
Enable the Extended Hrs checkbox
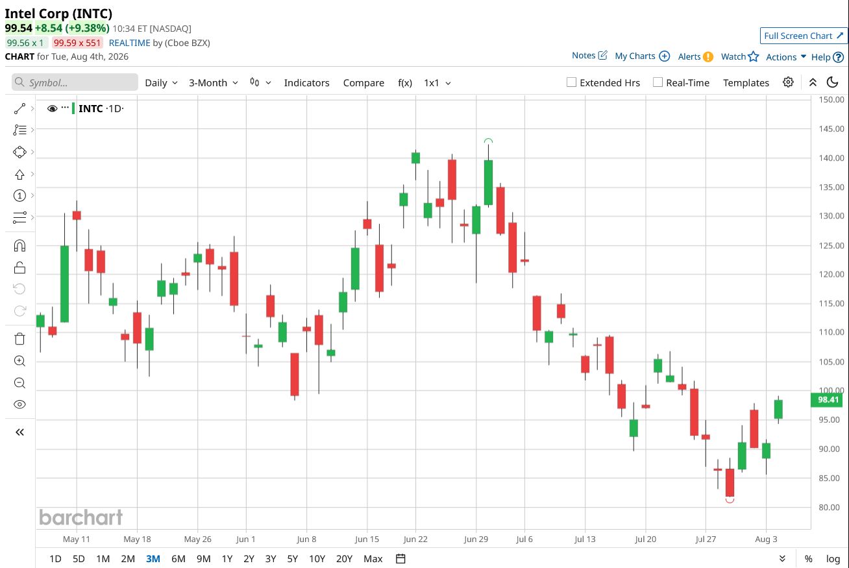pos(571,82)
